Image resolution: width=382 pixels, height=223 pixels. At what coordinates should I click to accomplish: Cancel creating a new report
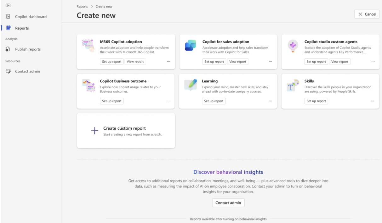coord(367,14)
